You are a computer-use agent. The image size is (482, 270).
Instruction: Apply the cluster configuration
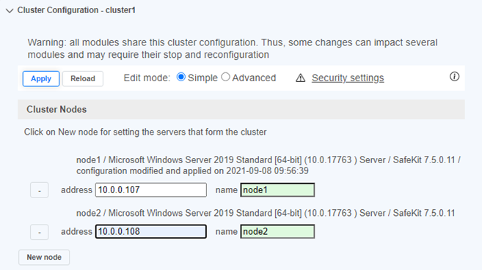(41, 79)
